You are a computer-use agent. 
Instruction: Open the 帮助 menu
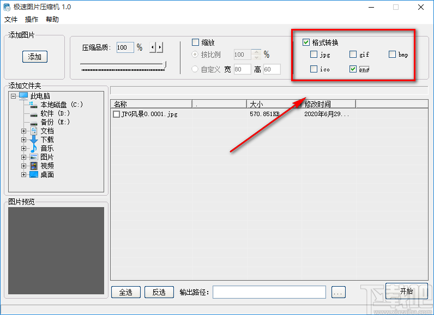coord(52,20)
